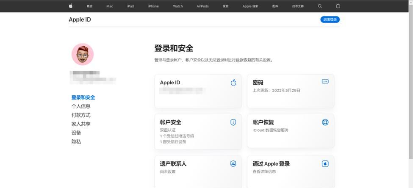
Task: Open 家人共享 in the sidebar
Action: click(81, 124)
